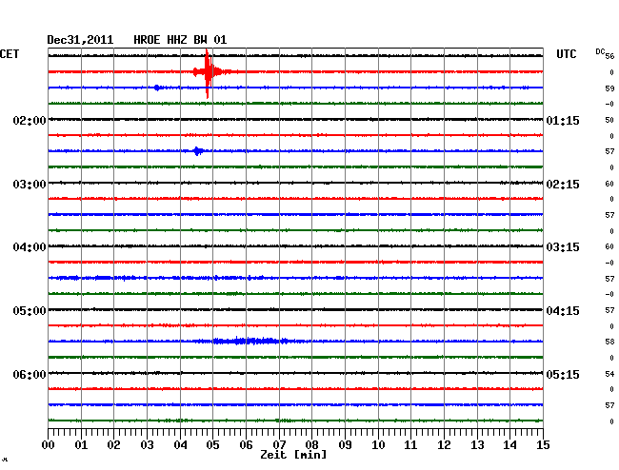Click the "UTC" time zone label
Screen dimensions: 619x470
click(x=566, y=54)
